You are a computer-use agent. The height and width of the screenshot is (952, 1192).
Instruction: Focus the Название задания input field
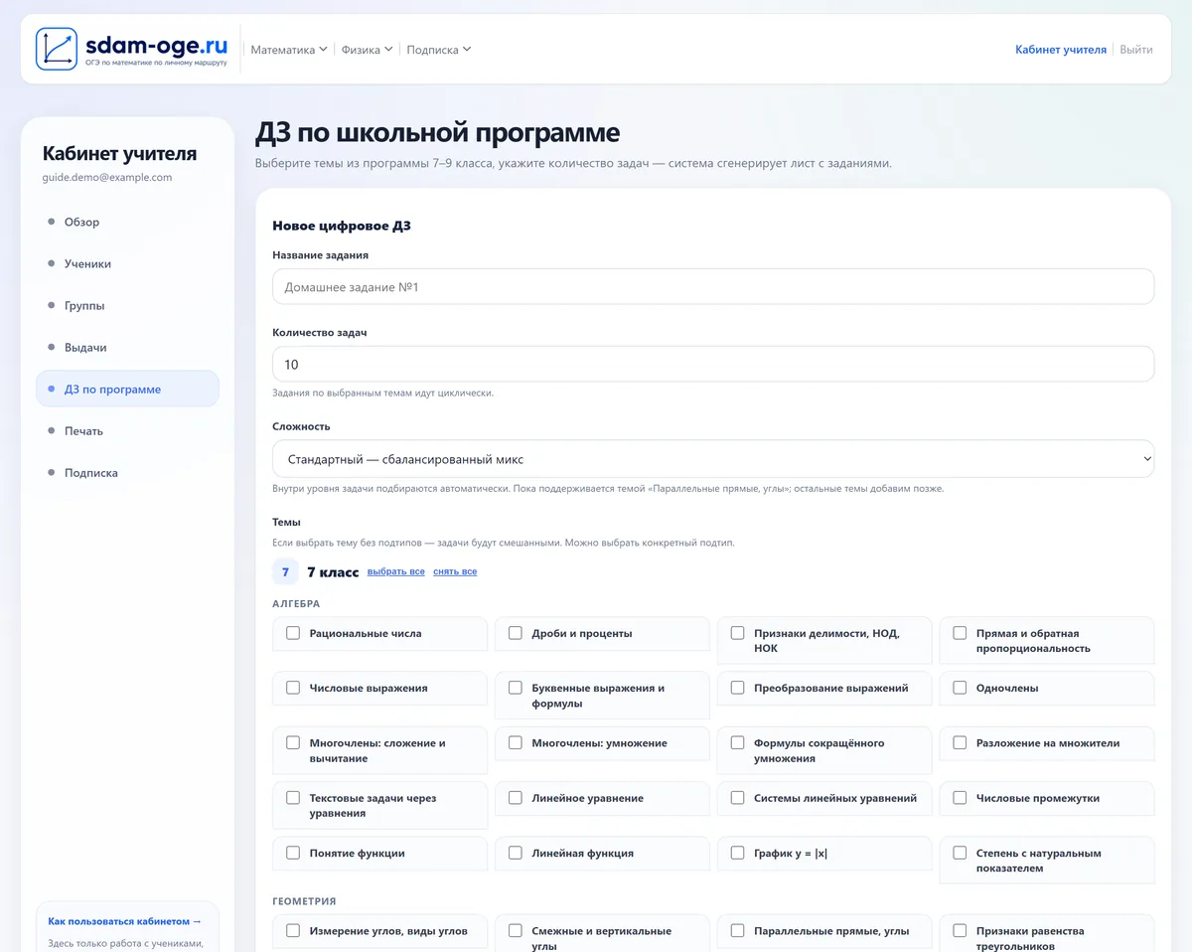[713, 286]
